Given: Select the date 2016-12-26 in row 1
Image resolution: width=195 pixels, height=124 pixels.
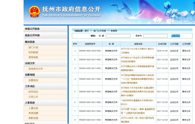Looking at the screenshot, I should (162, 51).
